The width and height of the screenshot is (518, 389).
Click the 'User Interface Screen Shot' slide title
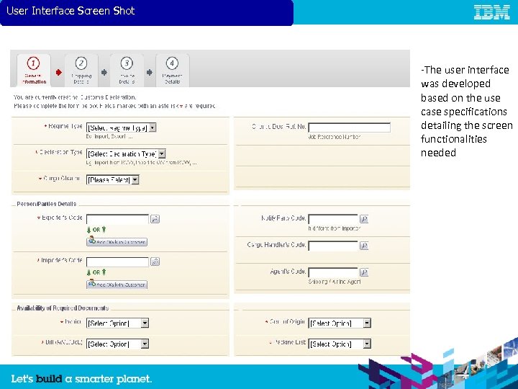pyautogui.click(x=71, y=11)
